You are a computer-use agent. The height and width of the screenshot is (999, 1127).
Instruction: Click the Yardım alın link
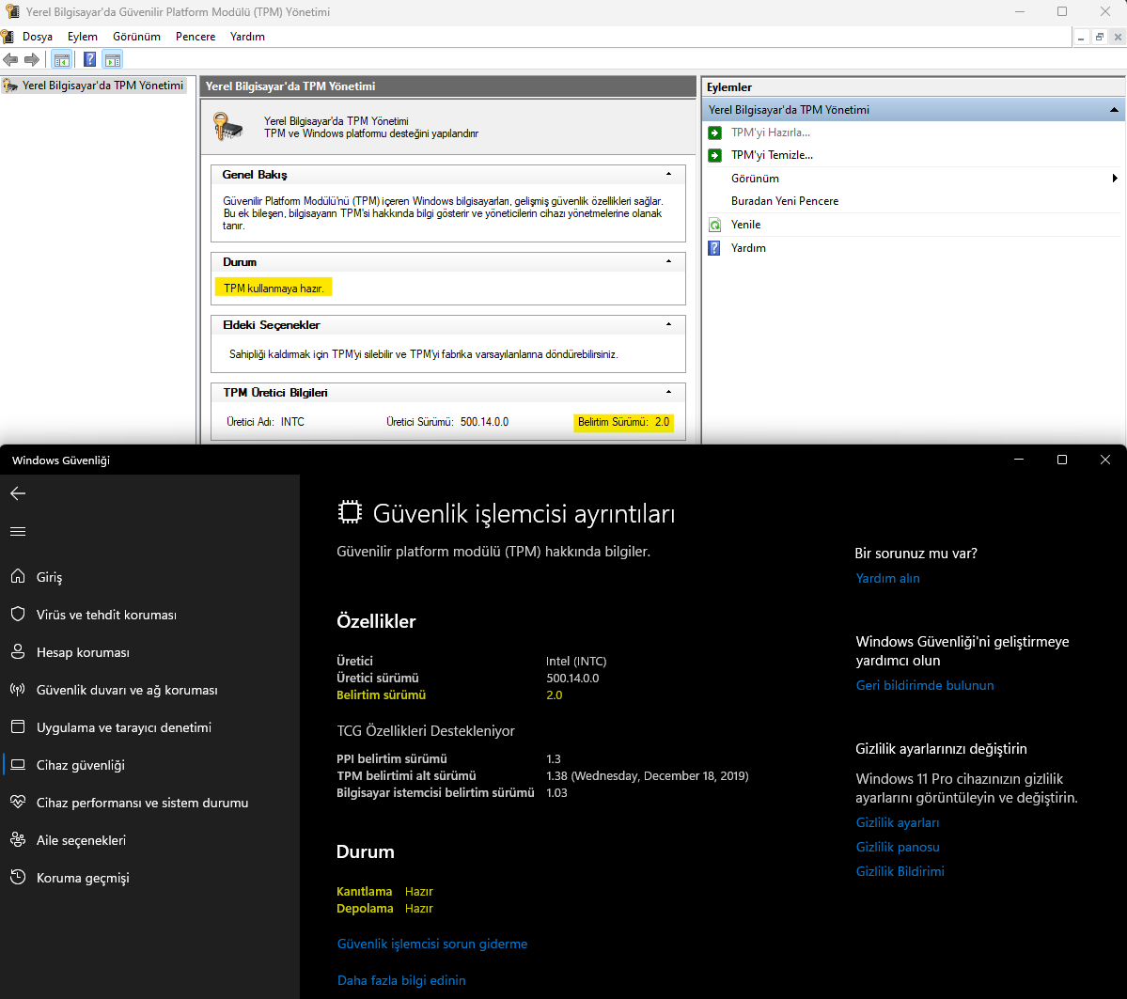pos(887,578)
